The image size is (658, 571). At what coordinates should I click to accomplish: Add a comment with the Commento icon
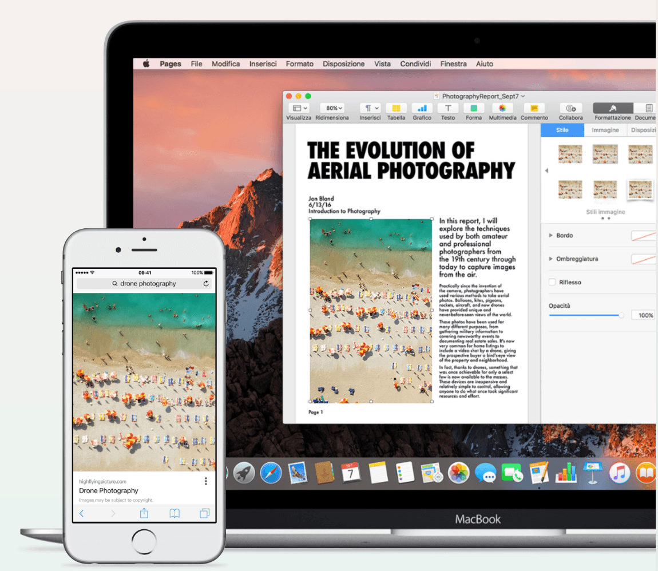(x=534, y=108)
